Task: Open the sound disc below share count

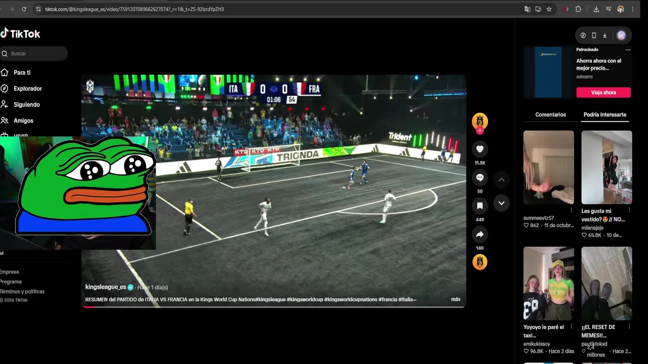Action: 480,262
